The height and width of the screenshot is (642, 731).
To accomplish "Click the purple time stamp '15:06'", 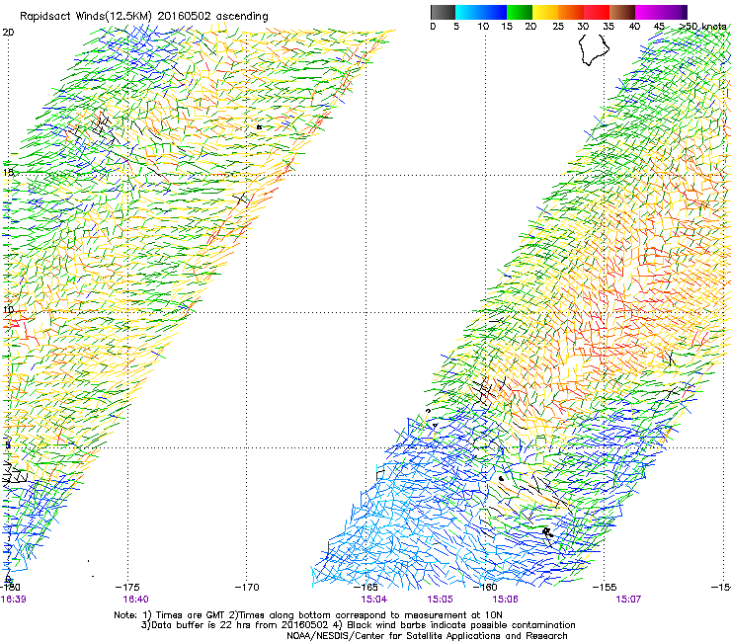I will point(506,600).
